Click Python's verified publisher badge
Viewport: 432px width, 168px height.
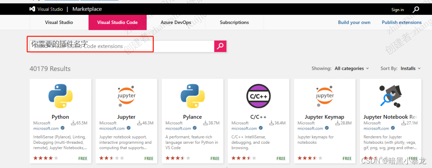click(x=63, y=128)
